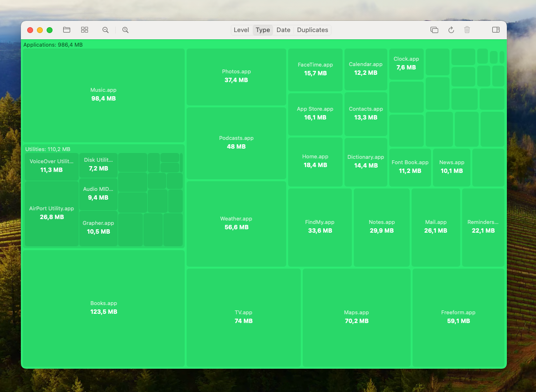The image size is (536, 392).
Task: Click the Weather.app block
Action: point(236,224)
